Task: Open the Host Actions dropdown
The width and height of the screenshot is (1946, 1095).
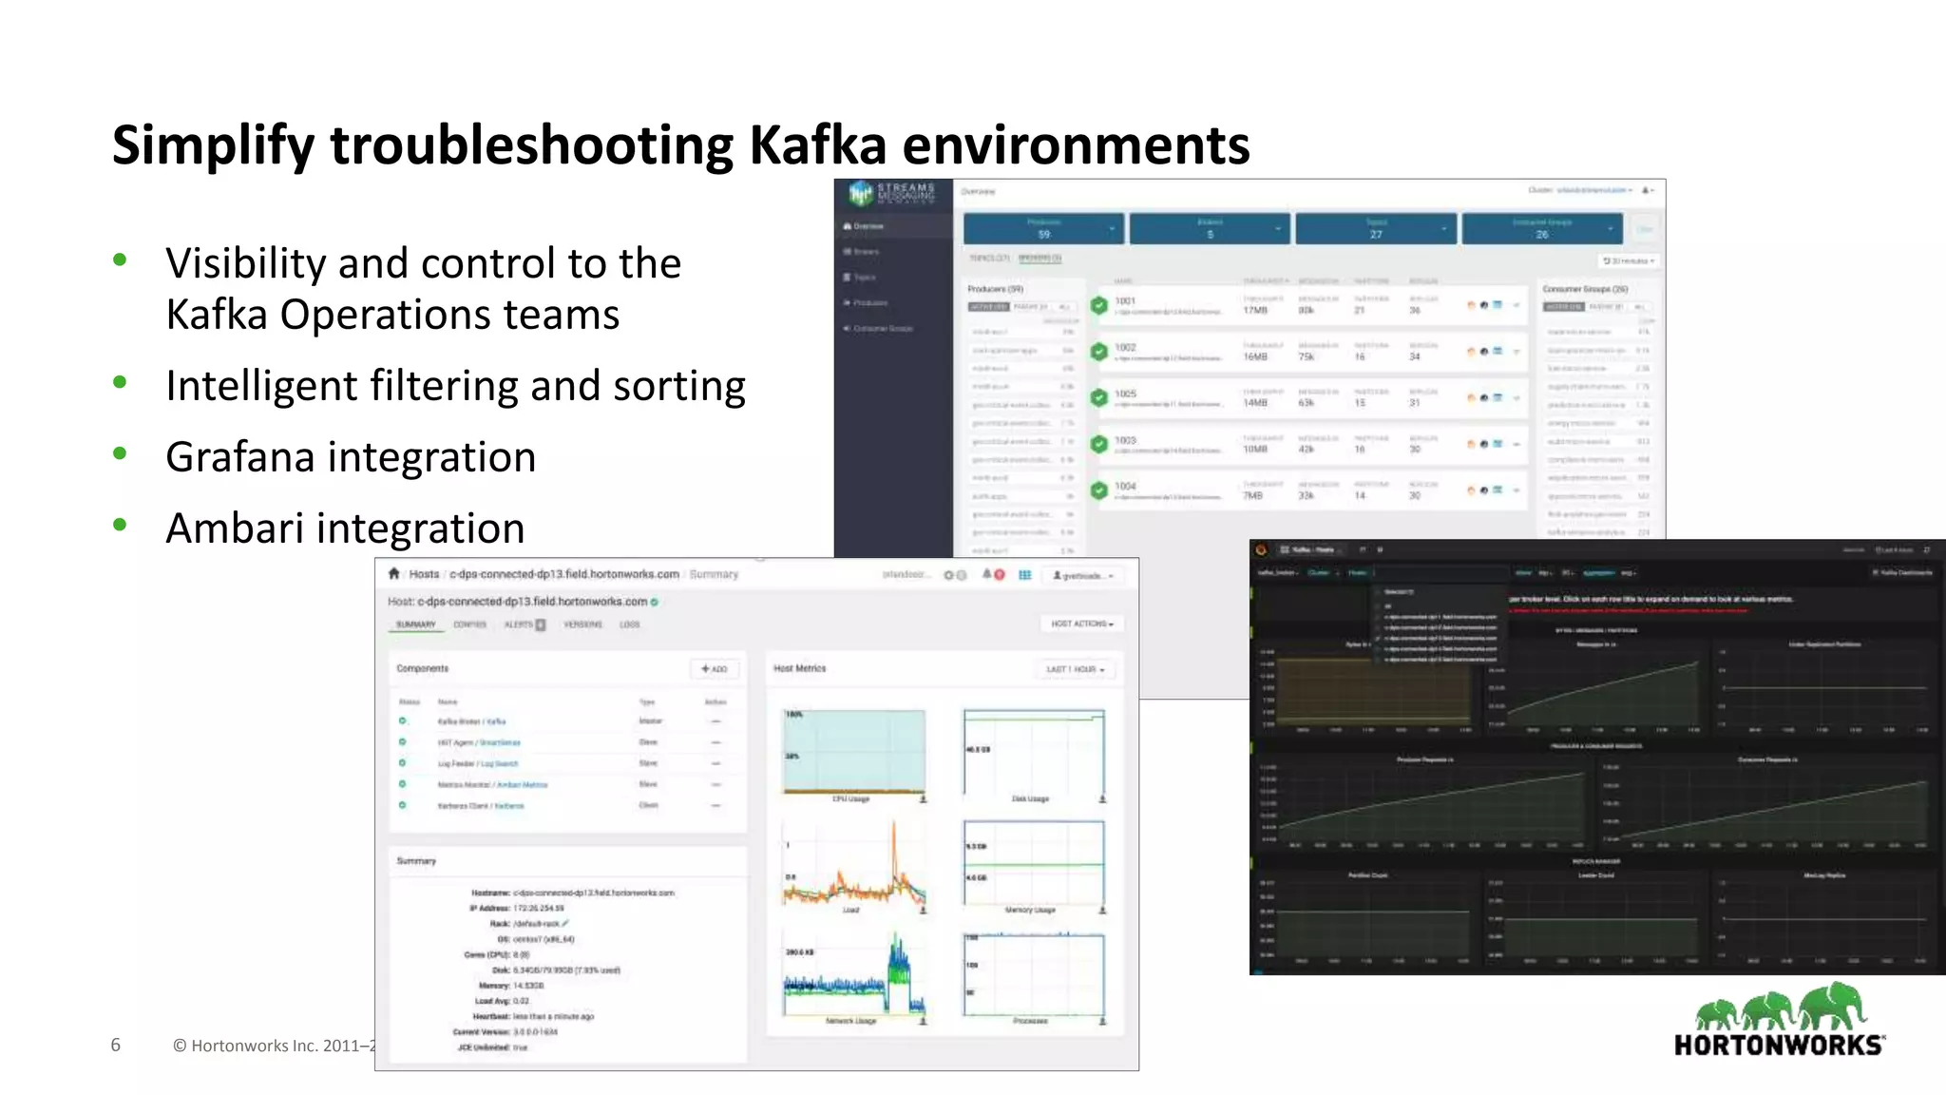Action: (x=1082, y=624)
